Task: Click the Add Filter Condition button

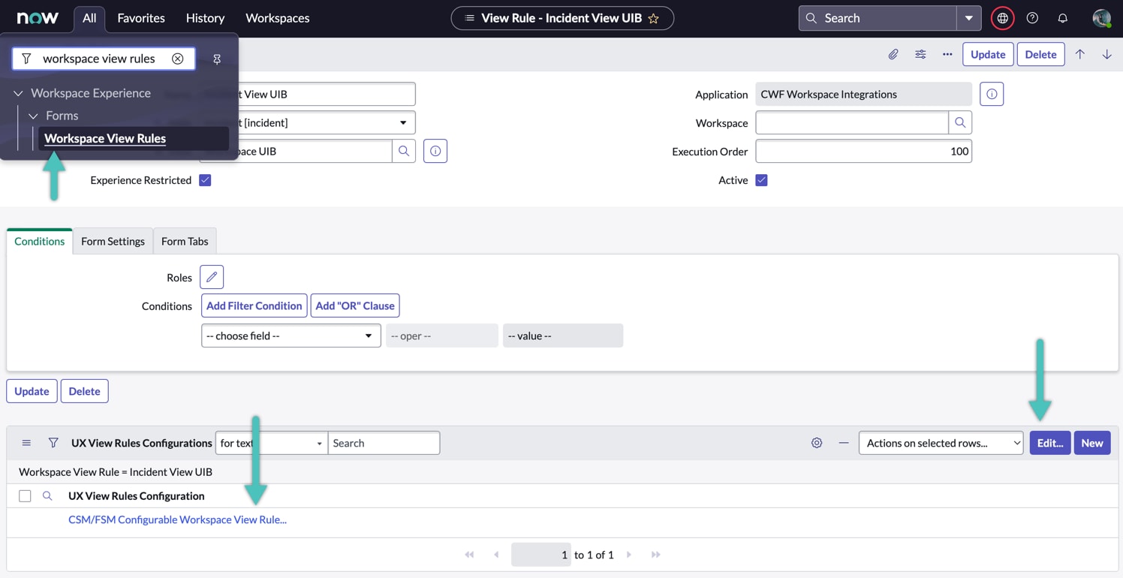Action: click(x=254, y=306)
